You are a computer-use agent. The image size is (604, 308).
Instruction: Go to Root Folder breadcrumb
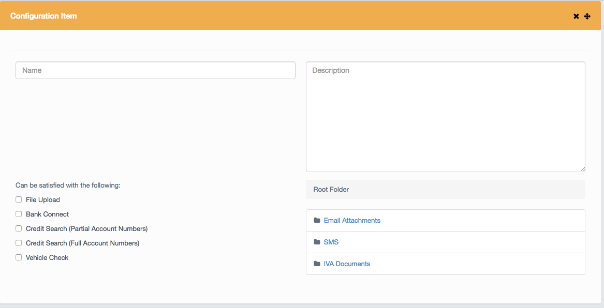[331, 189]
